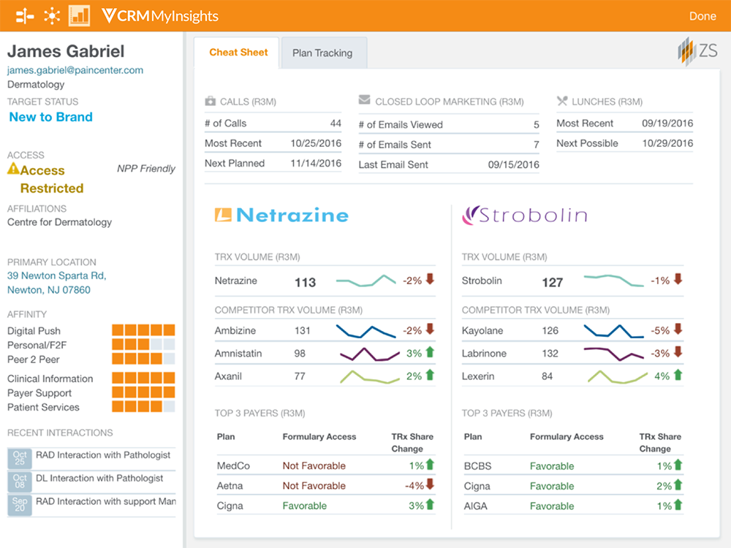
Task: Click the ZS logo icon
Action: coord(697,52)
